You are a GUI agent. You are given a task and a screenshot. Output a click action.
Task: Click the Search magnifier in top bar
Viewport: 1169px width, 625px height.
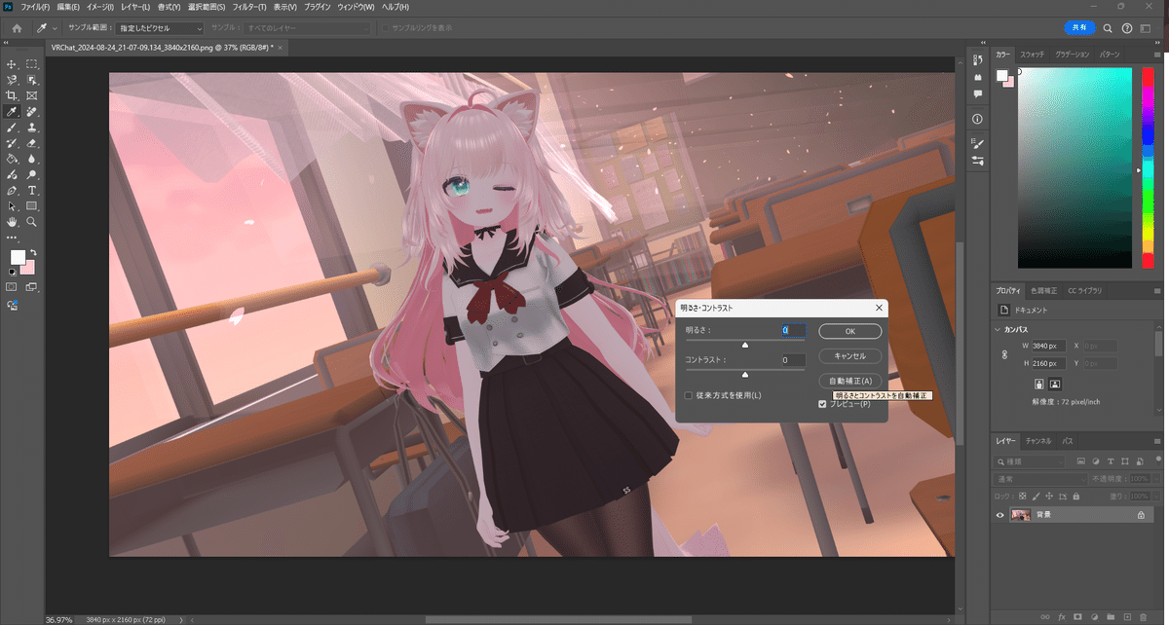(x=1110, y=28)
